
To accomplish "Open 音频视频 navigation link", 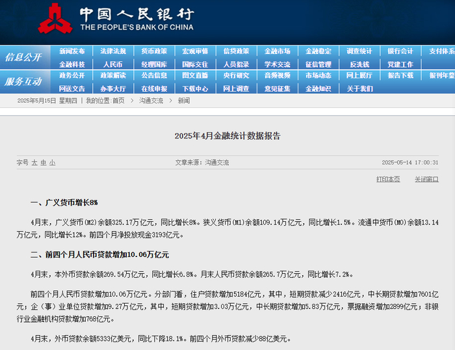I will [x=277, y=75].
